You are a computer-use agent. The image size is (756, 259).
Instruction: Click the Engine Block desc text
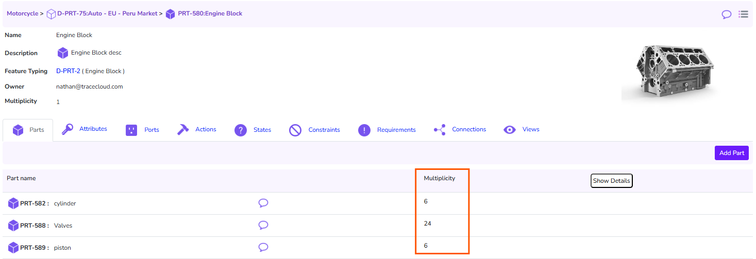(96, 53)
